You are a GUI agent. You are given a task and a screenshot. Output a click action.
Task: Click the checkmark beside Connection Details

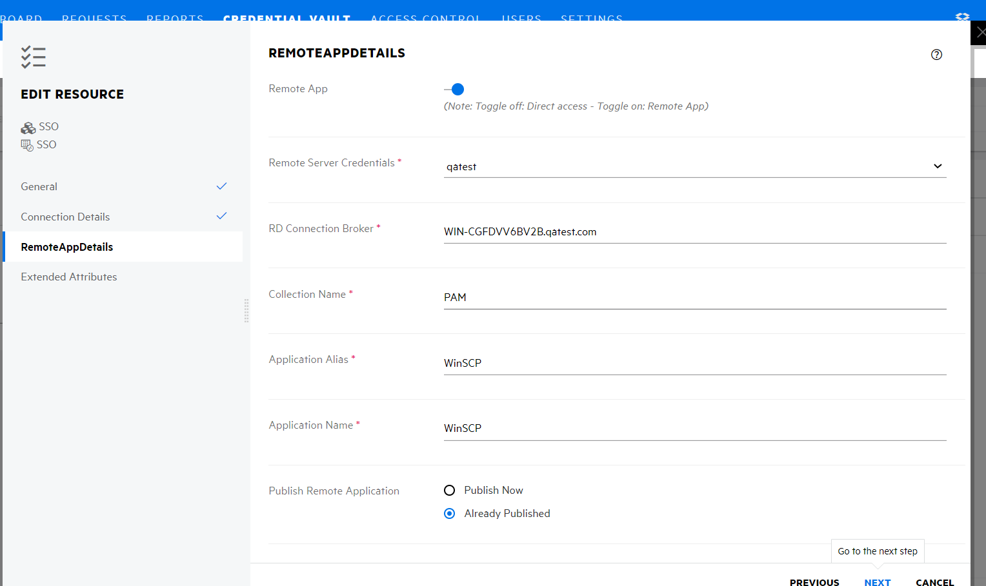(x=221, y=216)
